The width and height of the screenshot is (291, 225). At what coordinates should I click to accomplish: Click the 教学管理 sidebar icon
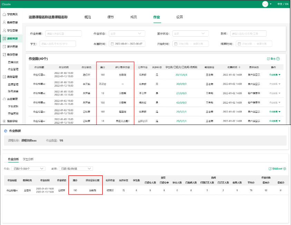(4, 55)
